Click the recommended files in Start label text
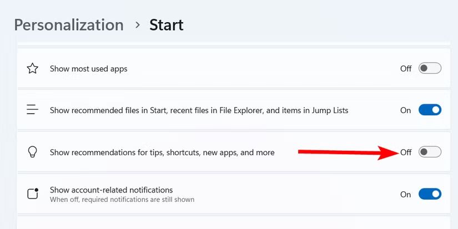 [x=199, y=110]
